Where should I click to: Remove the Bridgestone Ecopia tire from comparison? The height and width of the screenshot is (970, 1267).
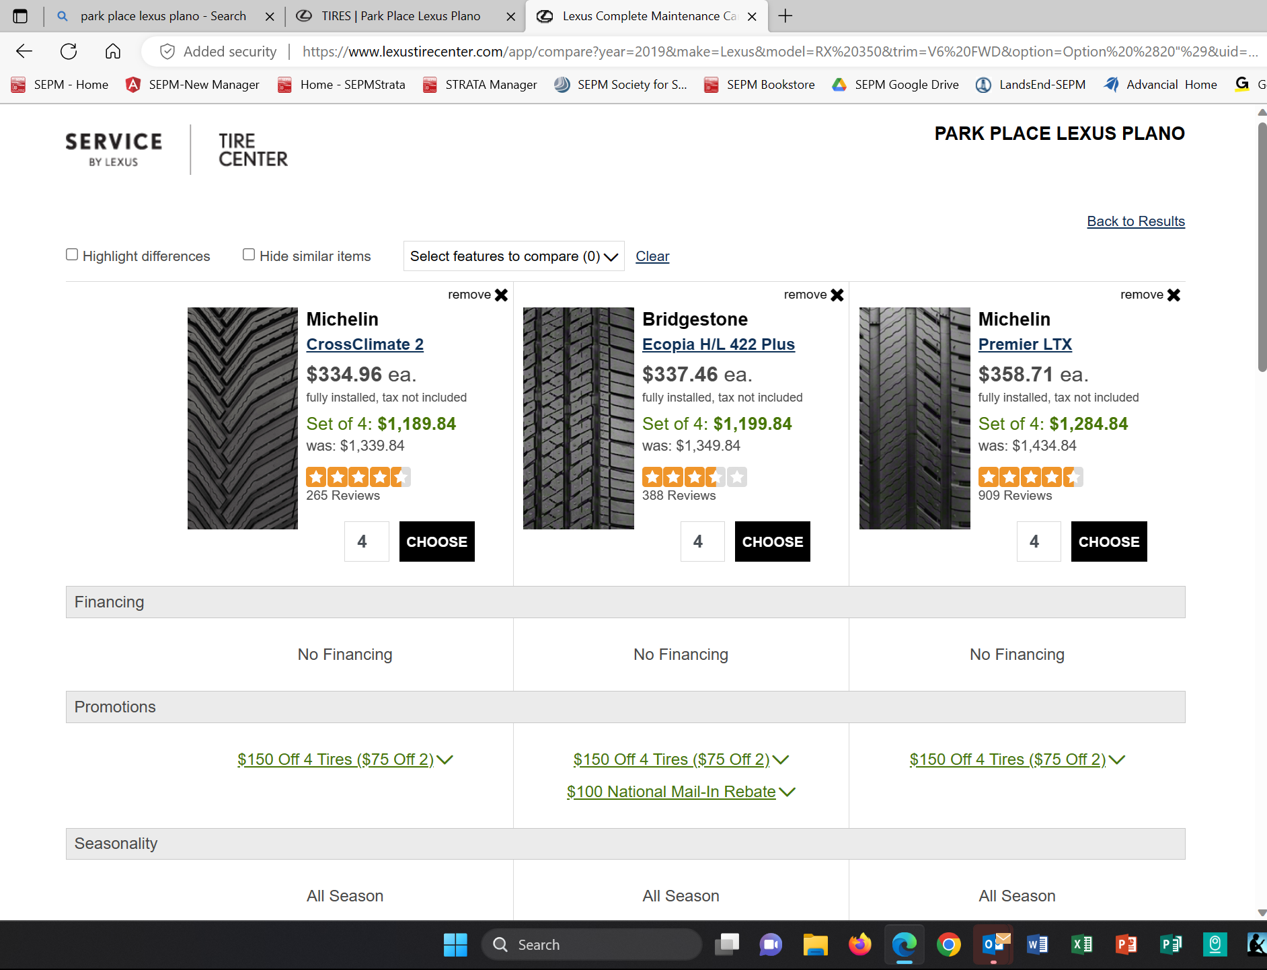click(814, 295)
